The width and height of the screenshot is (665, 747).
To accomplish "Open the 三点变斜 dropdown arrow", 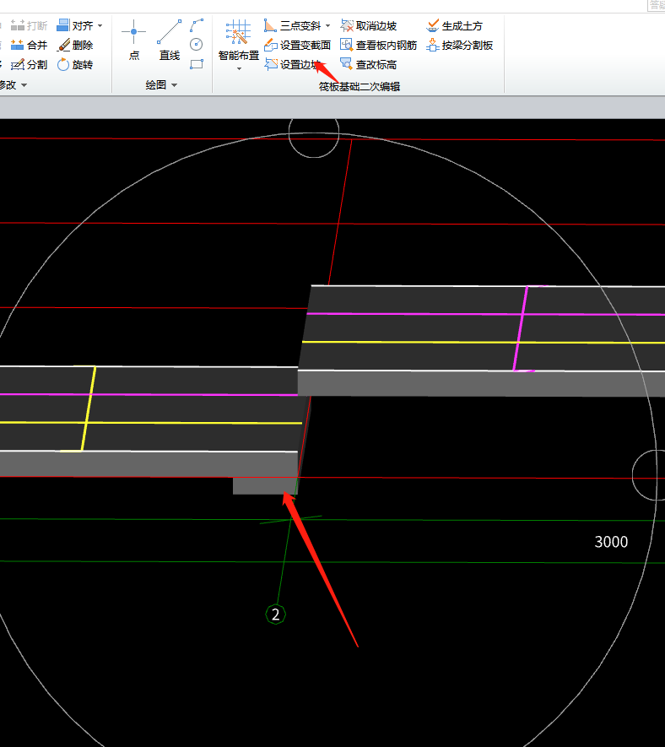I will 327,25.
